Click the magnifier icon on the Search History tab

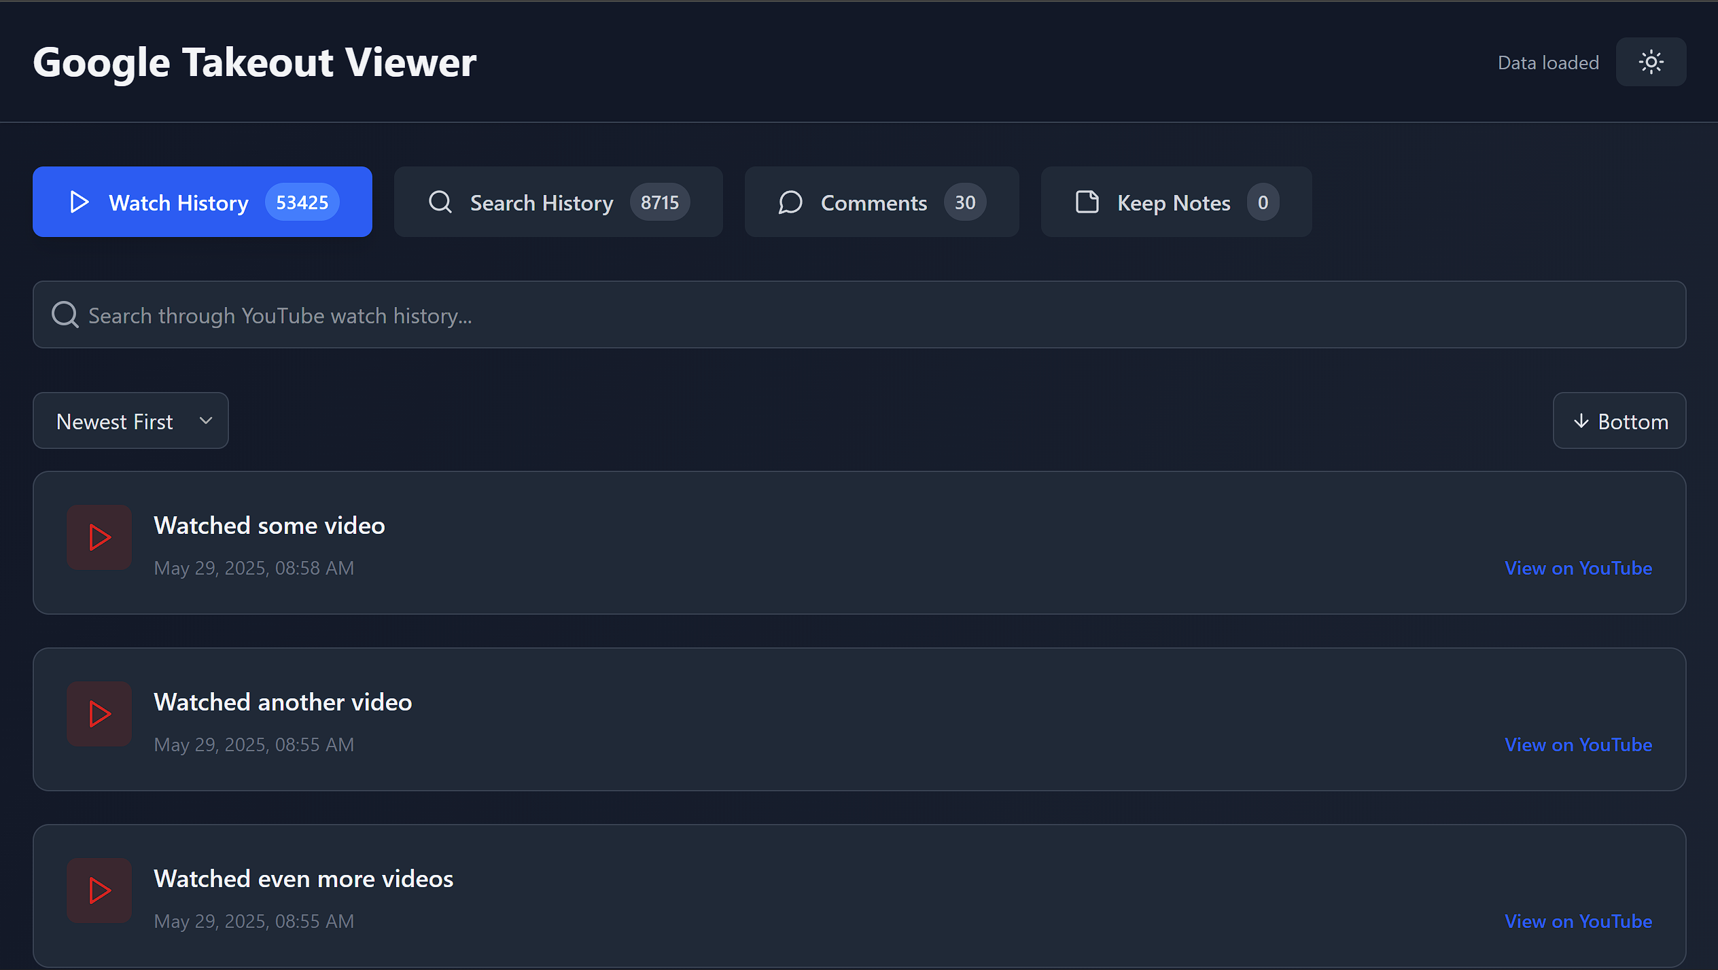[x=440, y=202]
